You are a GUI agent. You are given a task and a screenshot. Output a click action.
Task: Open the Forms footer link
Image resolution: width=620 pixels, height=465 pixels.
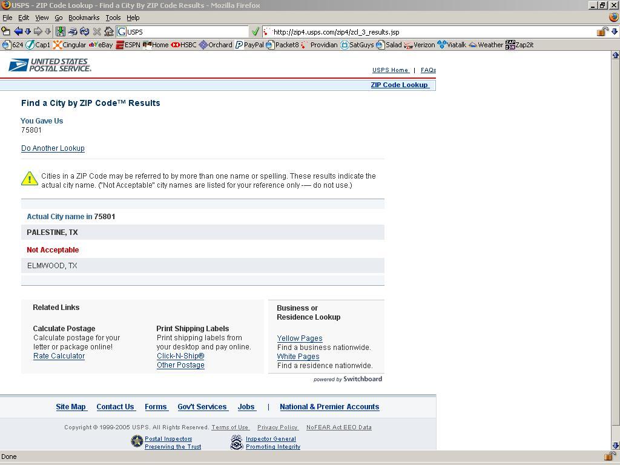(156, 407)
